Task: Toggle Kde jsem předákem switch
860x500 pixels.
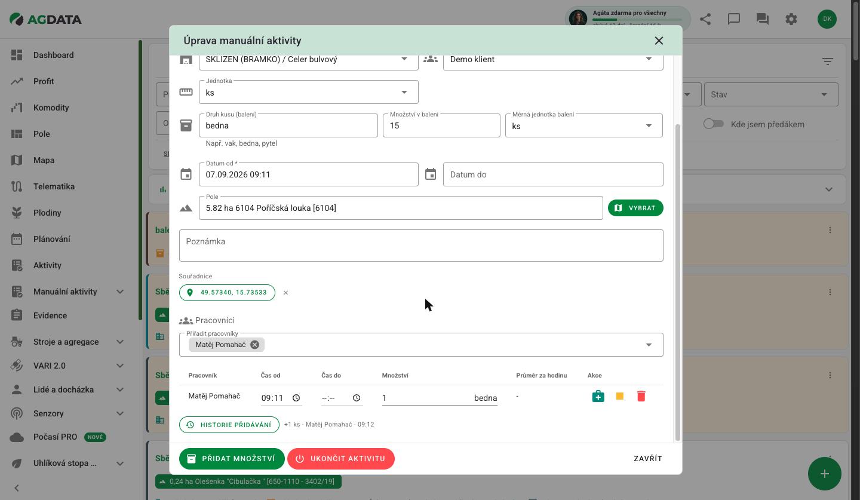Action: point(714,124)
